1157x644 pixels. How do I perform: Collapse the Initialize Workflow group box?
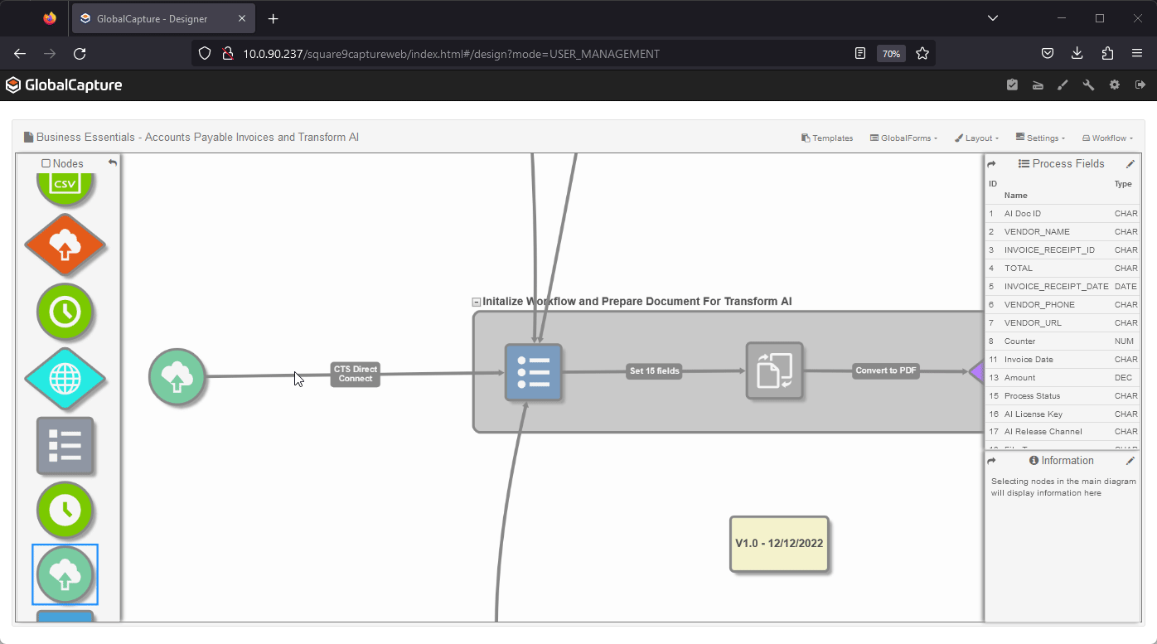pos(477,303)
